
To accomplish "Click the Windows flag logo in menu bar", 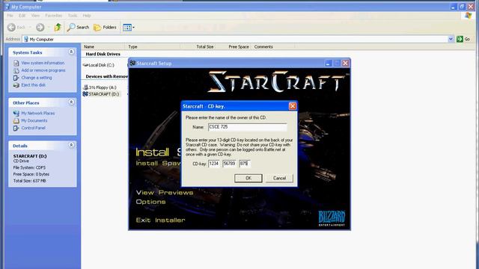I will 468,16.
